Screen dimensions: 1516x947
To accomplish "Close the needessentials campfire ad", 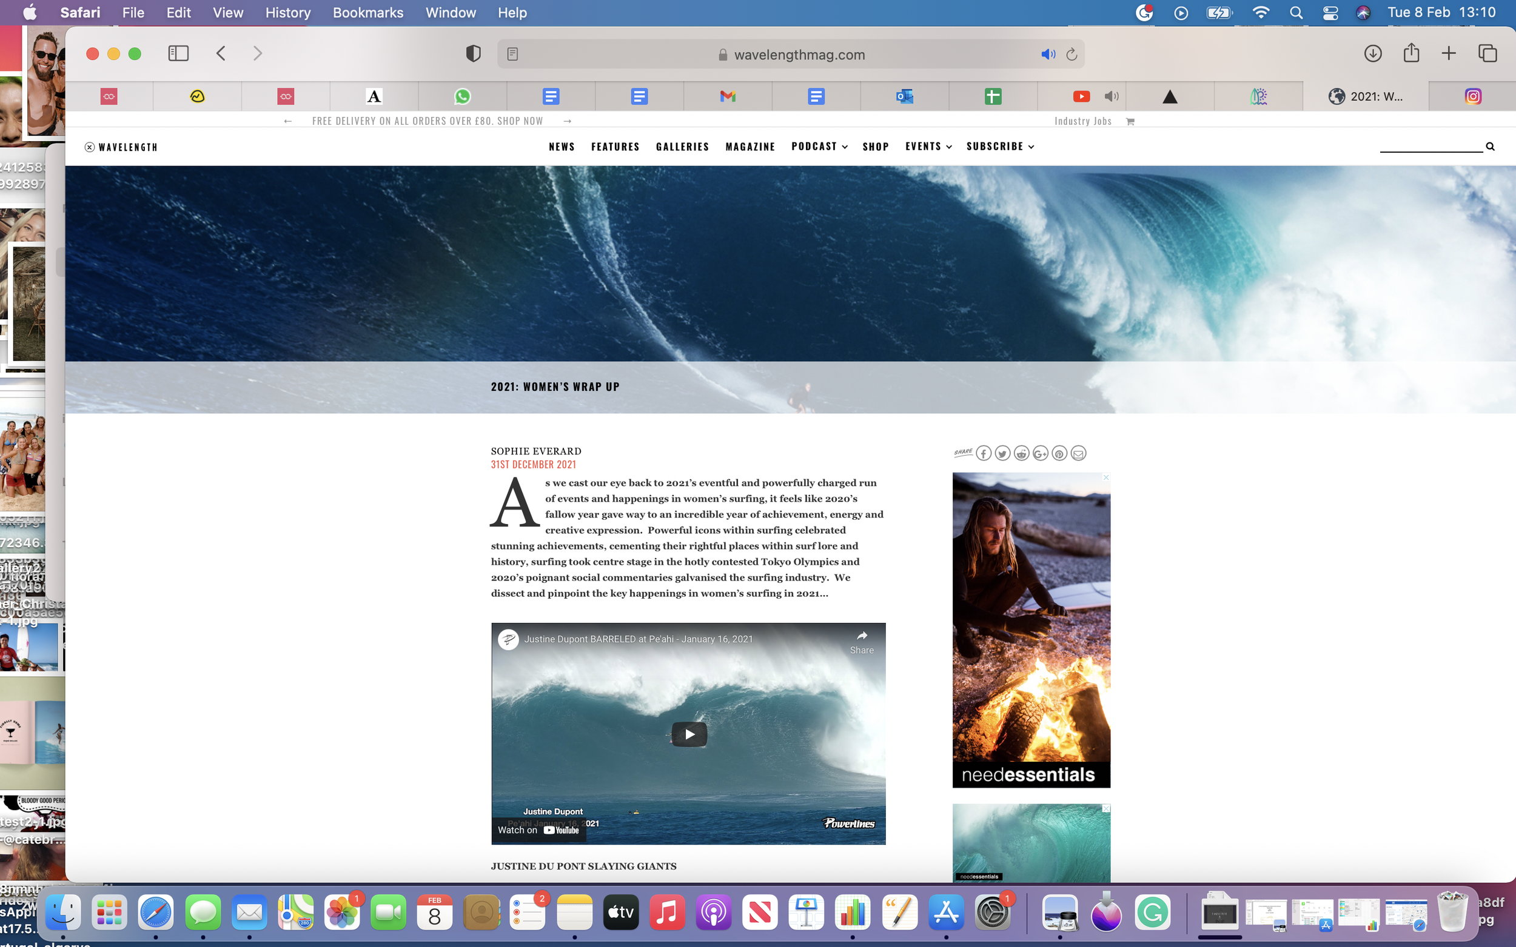I will coord(1106,477).
